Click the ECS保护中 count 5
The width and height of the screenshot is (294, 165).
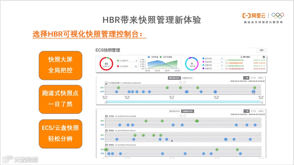tap(136, 61)
